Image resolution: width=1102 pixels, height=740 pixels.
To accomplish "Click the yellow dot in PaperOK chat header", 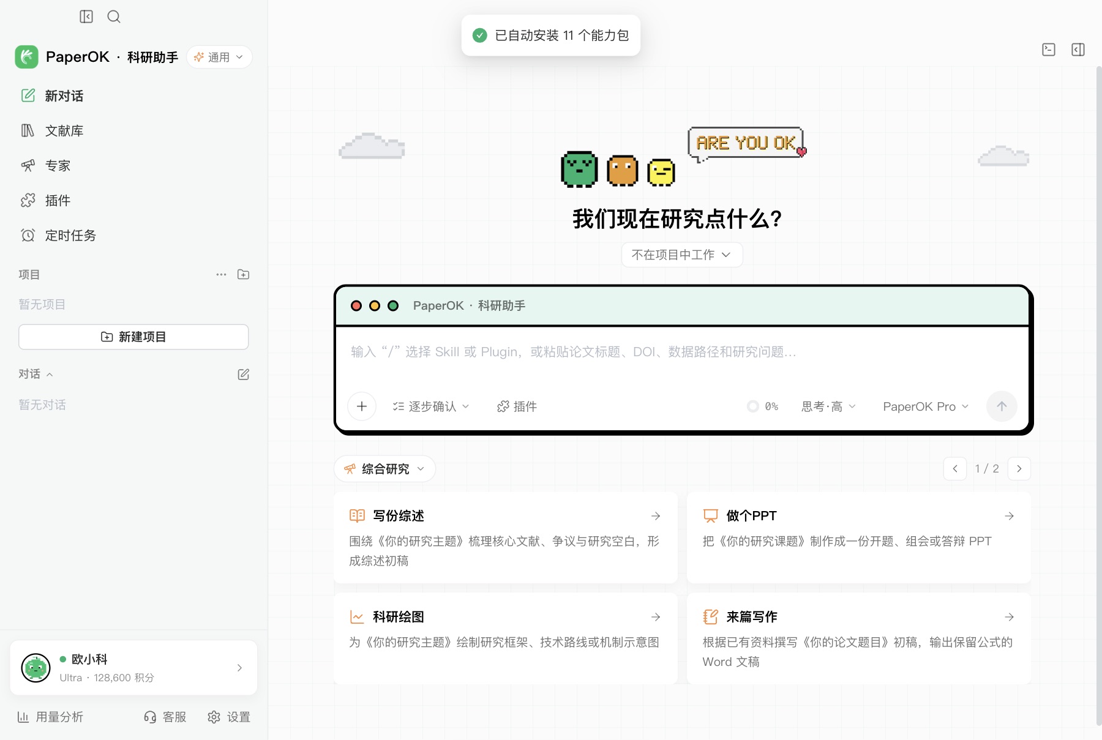I will pos(375,305).
